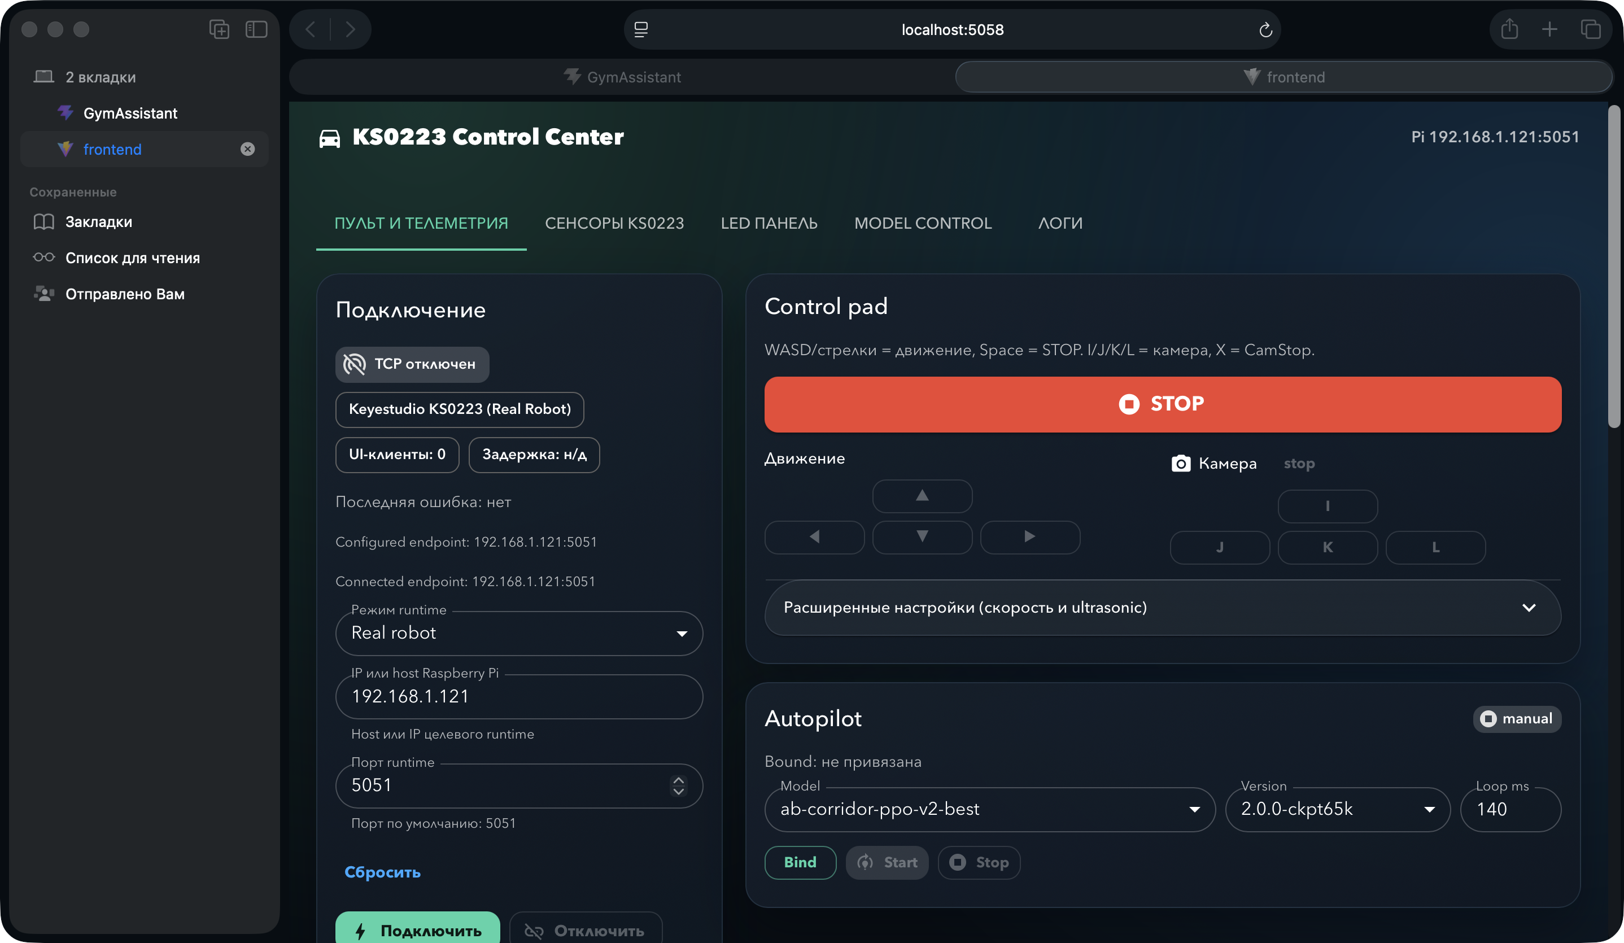Image resolution: width=1624 pixels, height=943 pixels.
Task: Open new tab group icon in sidebar
Action: coord(219,29)
